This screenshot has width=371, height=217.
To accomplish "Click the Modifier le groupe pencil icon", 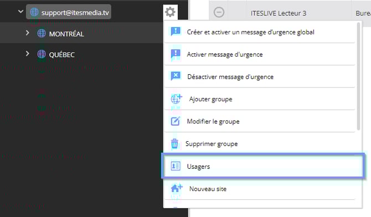I will tap(176, 121).
